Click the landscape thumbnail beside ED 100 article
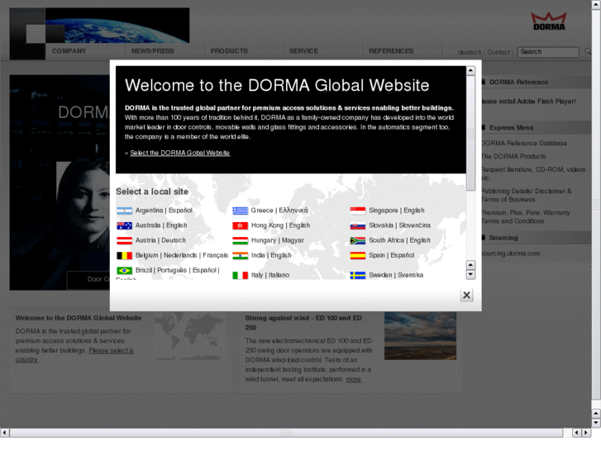This screenshot has width=601, height=450. tap(420, 335)
